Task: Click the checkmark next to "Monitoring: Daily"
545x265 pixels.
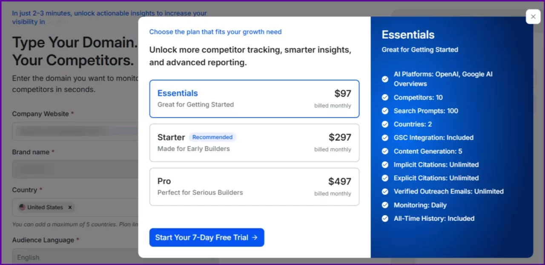Action: [x=384, y=205]
